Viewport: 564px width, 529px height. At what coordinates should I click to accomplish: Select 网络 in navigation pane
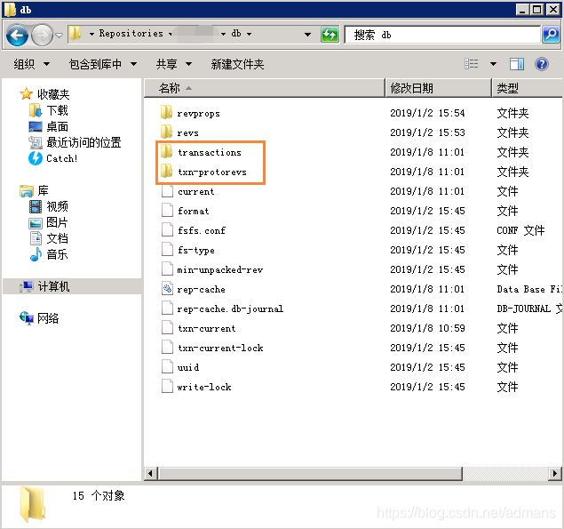click(48, 318)
